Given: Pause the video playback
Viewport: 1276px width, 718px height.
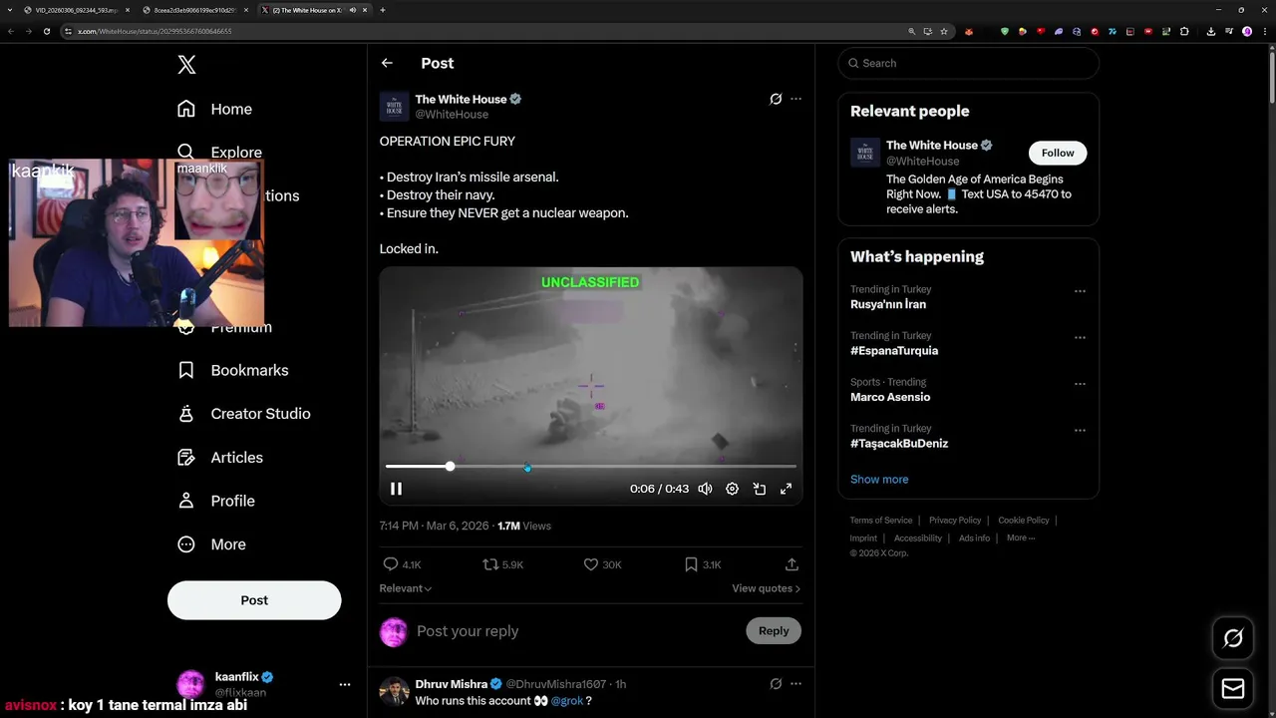Looking at the screenshot, I should click(x=396, y=489).
